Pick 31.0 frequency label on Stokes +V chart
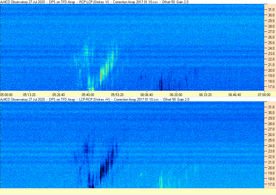 click(x=271, y=107)
